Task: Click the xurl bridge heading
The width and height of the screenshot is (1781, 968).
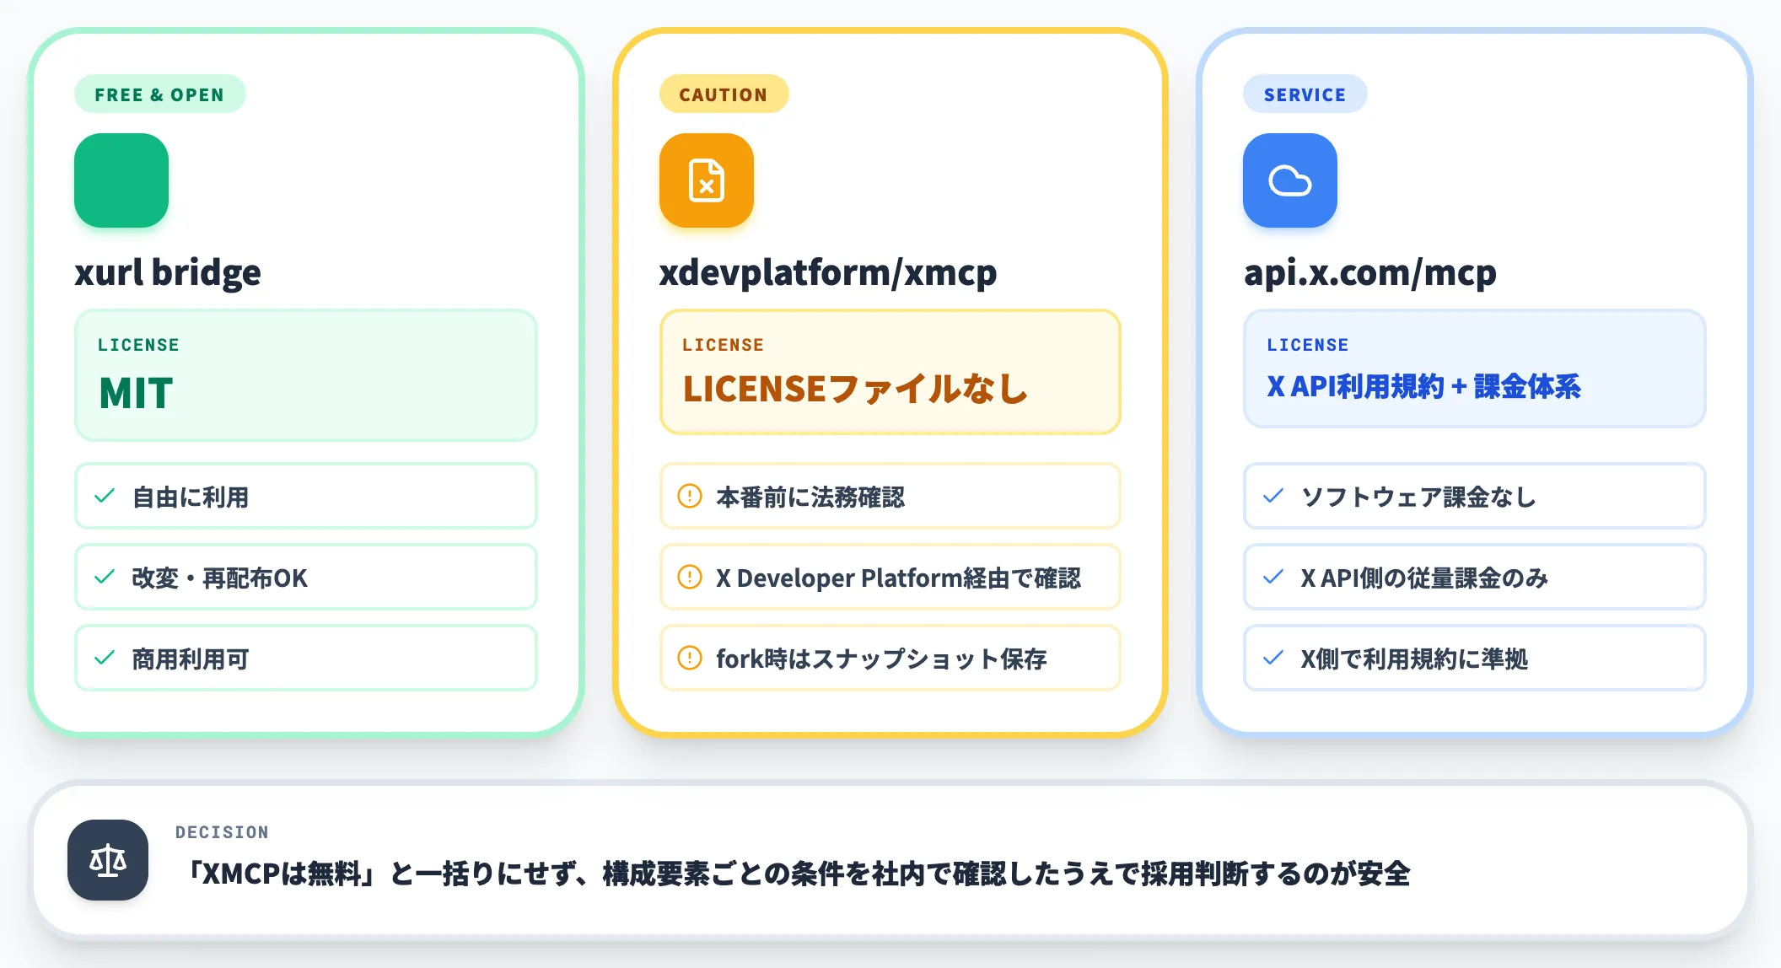Action: (x=168, y=273)
